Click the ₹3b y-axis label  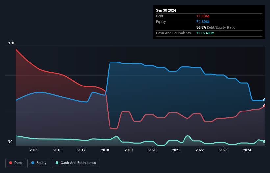(11, 43)
